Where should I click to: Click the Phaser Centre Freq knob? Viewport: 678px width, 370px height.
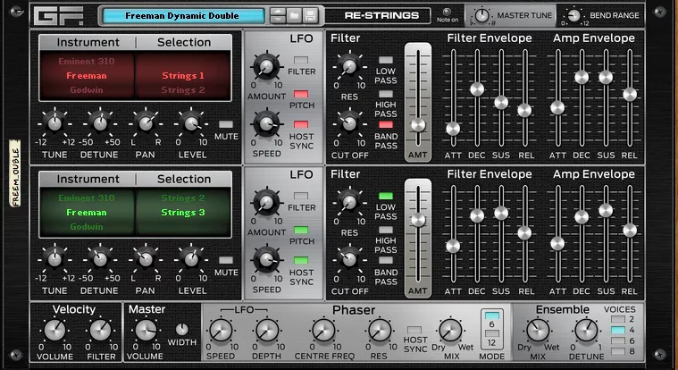tap(323, 331)
